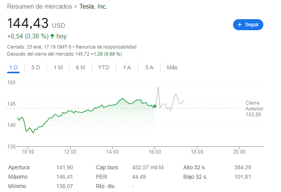Click the plus icon in Seguir

tap(240, 24)
